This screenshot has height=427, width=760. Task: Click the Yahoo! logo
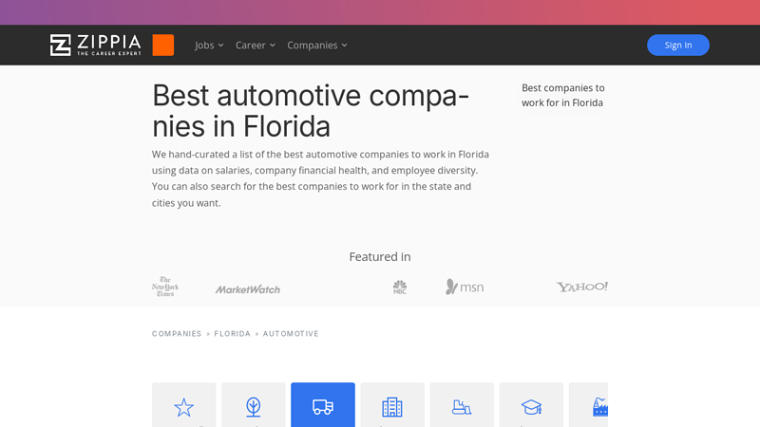coord(582,287)
